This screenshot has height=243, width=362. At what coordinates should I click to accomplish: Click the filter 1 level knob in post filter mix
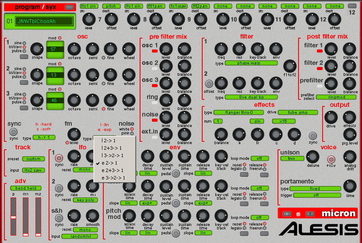[x=331, y=49]
